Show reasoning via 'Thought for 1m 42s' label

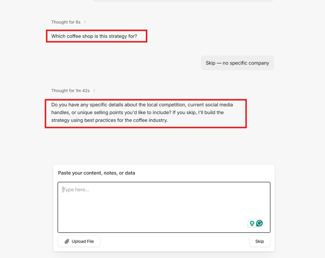pyautogui.click(x=71, y=91)
